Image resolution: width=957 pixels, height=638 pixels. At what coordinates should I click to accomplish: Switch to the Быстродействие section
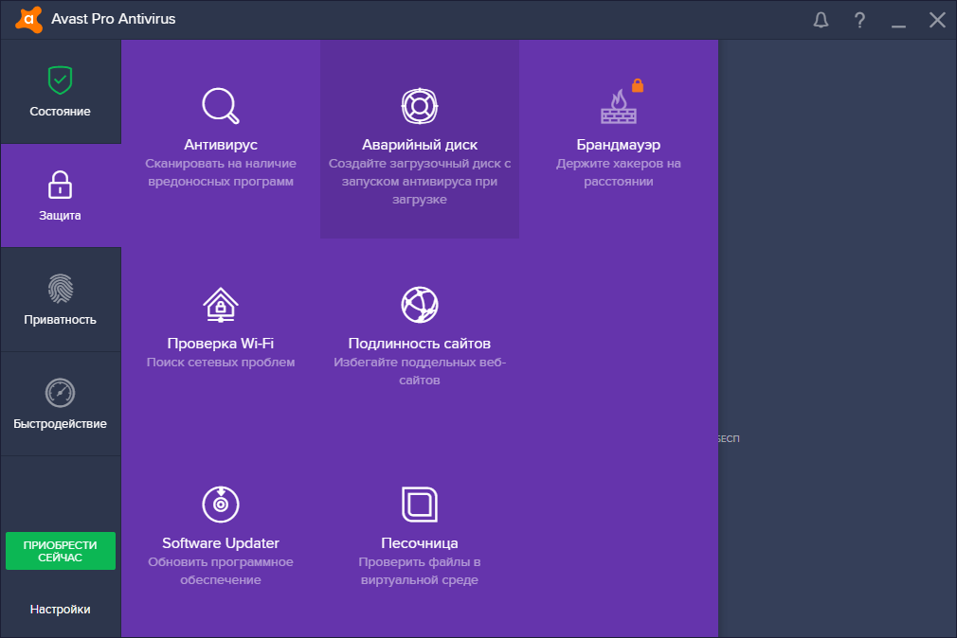pos(61,404)
